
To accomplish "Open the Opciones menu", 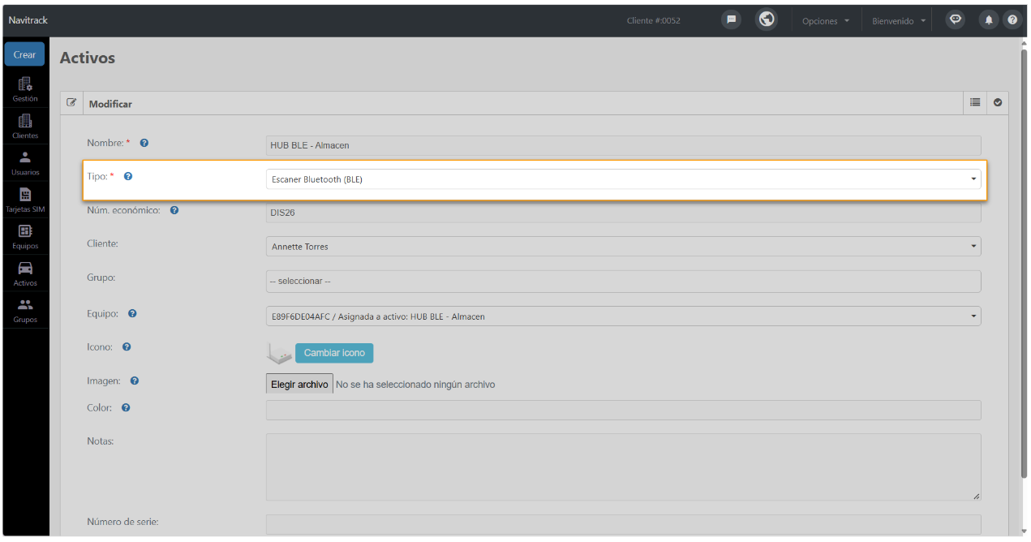I will tap(826, 21).
